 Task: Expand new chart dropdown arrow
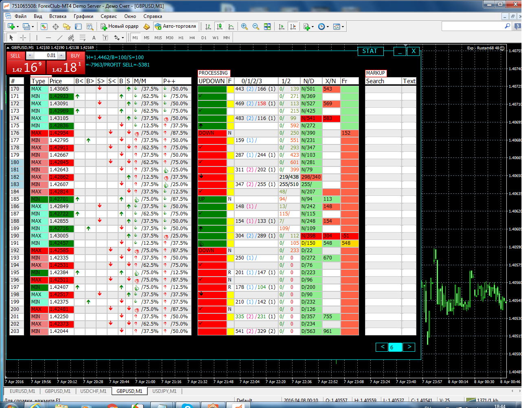[18, 27]
